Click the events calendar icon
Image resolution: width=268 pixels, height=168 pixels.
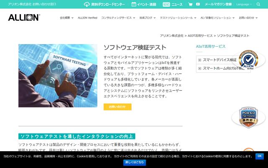134,4
